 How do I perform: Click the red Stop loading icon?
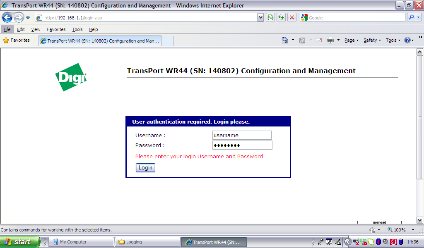tap(292, 18)
